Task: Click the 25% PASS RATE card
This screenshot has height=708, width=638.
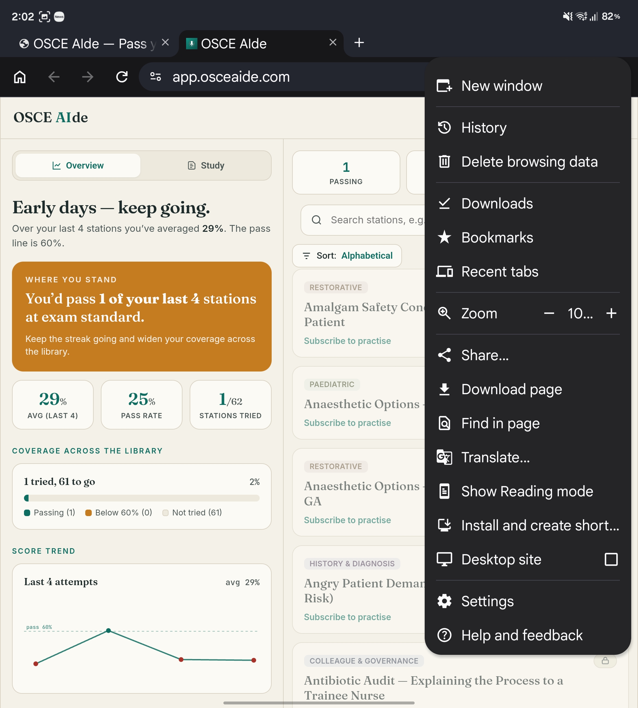Action: pos(142,405)
